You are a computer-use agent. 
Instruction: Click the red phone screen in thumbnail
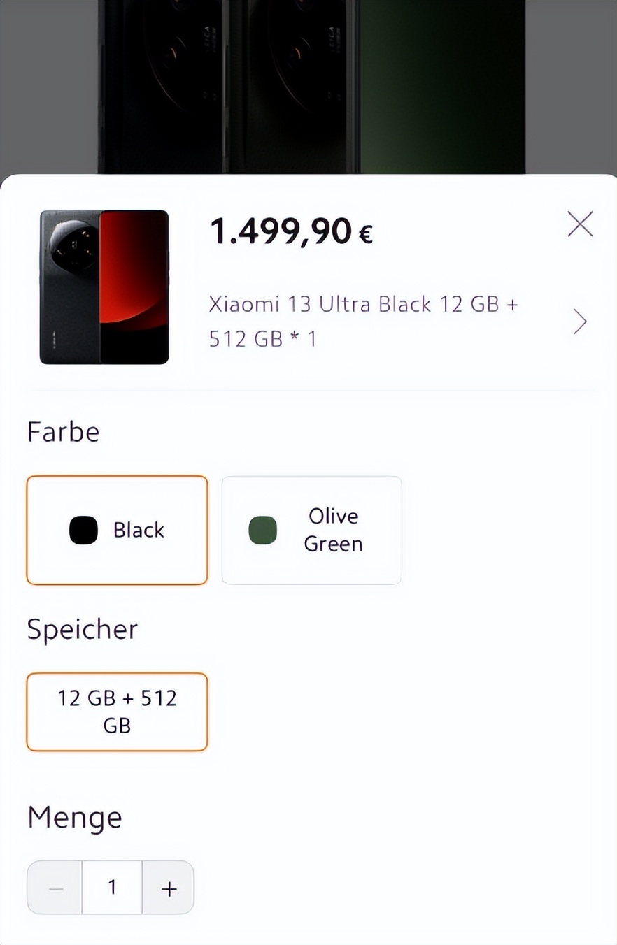point(134,280)
